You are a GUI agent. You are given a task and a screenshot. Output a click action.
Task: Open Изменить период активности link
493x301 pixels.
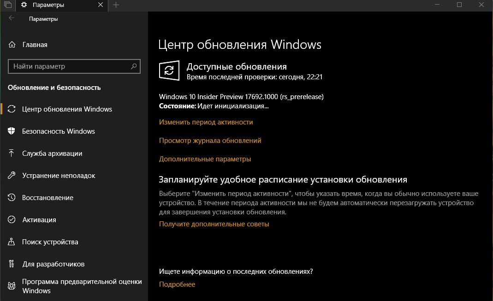(206, 122)
